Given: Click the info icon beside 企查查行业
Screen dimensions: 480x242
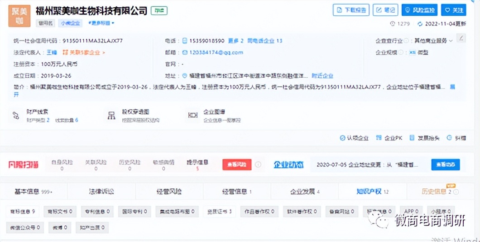Looking at the screenshot, I should [x=406, y=41].
